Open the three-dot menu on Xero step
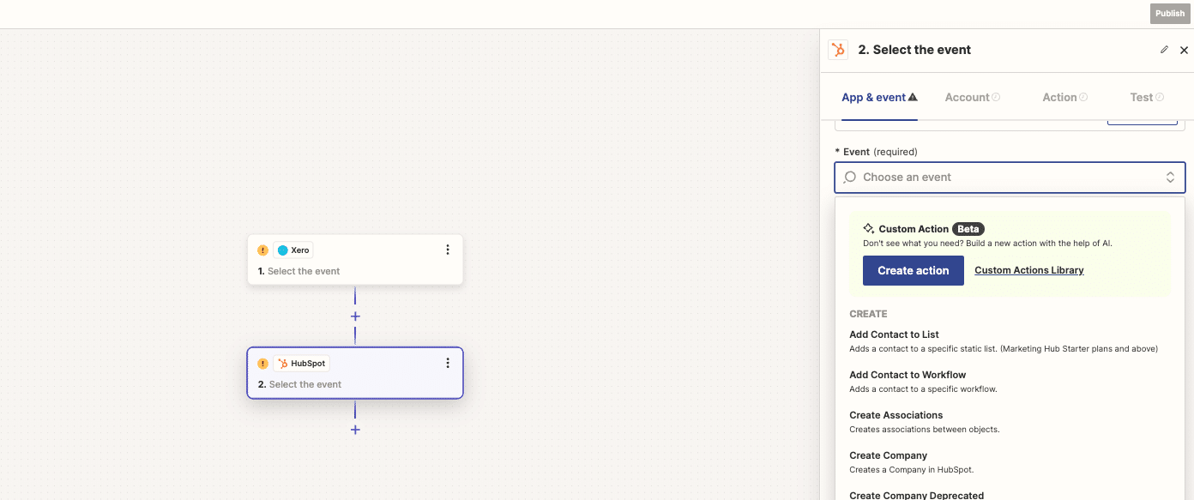1194x500 pixels. point(447,250)
